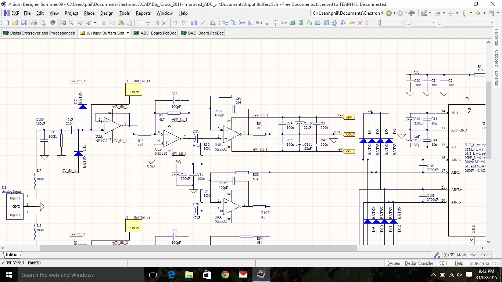Place a GND power port
The width and height of the screenshot is (502, 282).
click(267, 23)
